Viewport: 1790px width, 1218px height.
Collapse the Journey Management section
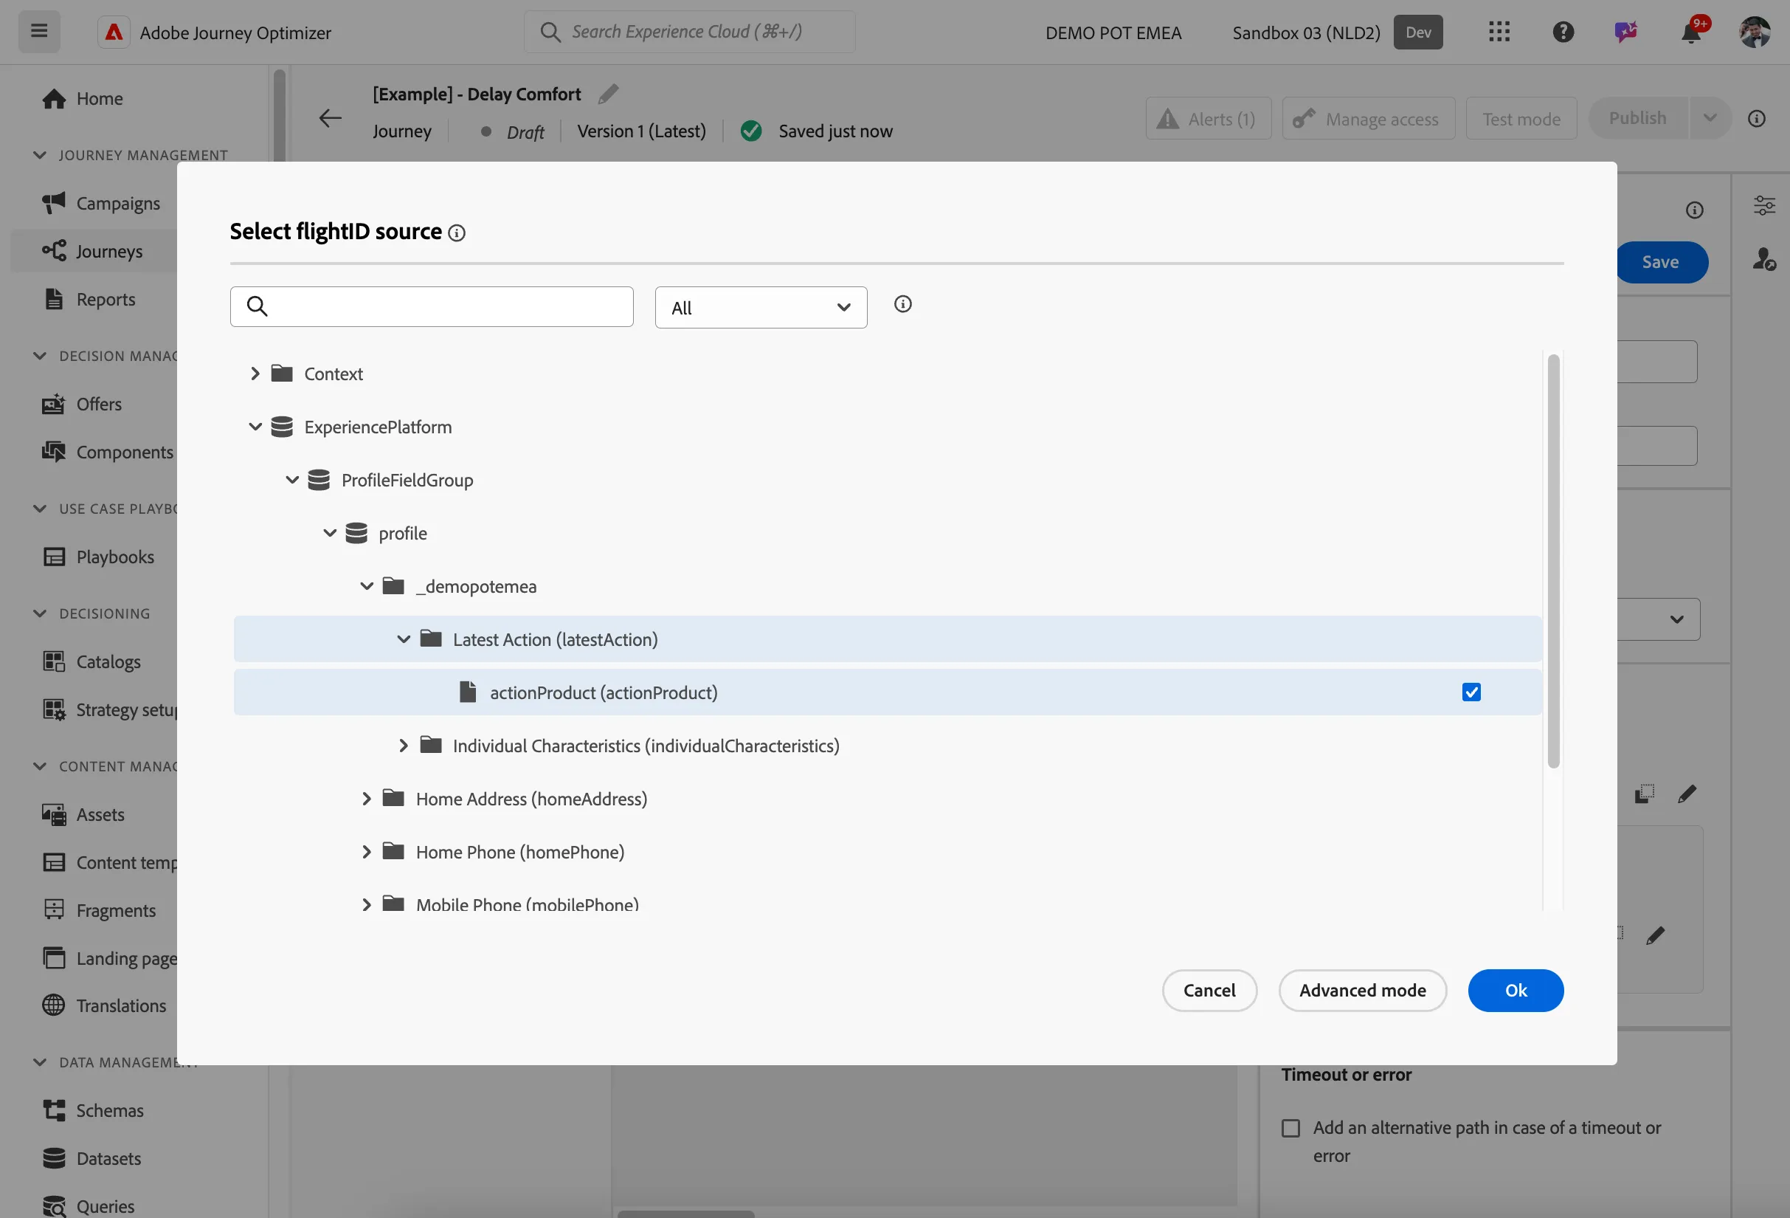coord(40,155)
